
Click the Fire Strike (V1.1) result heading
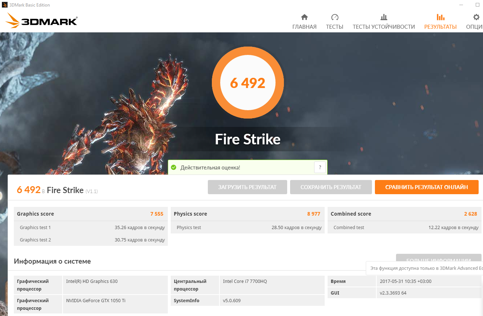click(x=72, y=190)
